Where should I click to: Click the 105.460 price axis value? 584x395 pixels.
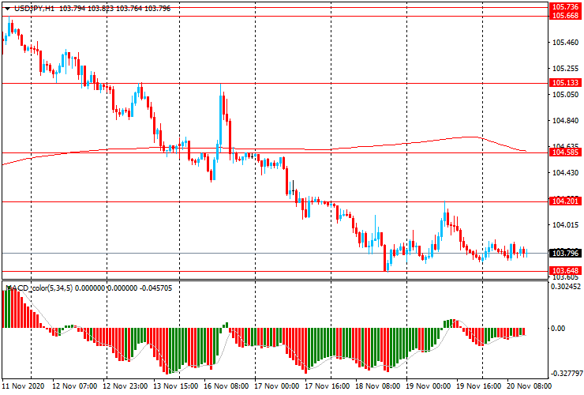tap(565, 43)
